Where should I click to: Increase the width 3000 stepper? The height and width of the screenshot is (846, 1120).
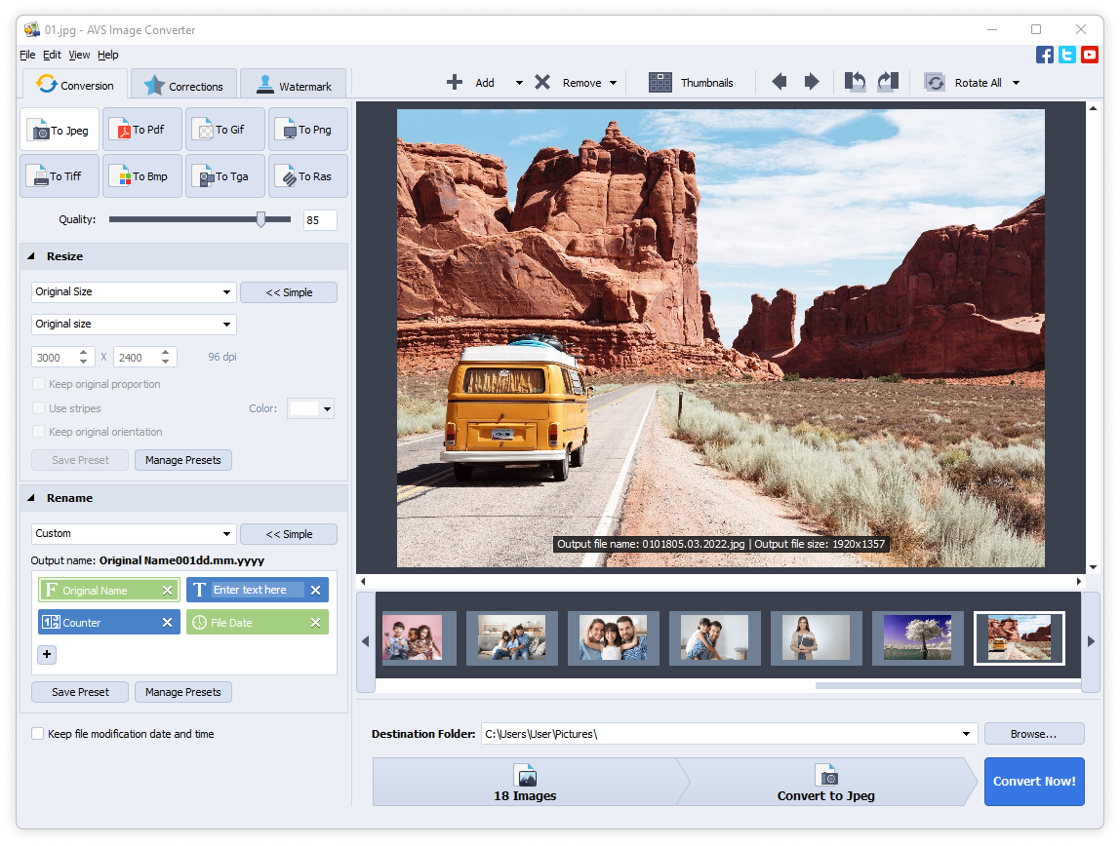84,353
